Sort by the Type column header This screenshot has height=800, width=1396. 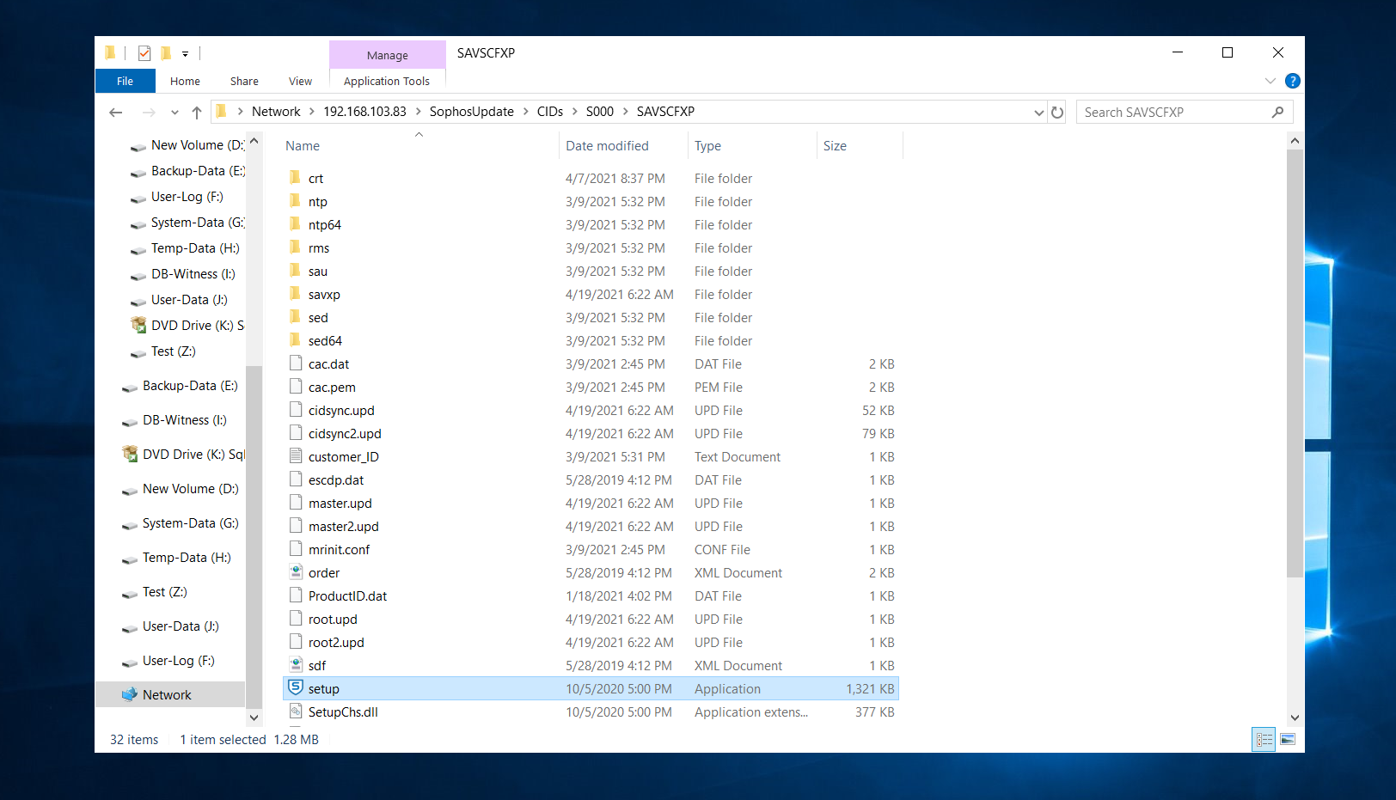(x=707, y=146)
